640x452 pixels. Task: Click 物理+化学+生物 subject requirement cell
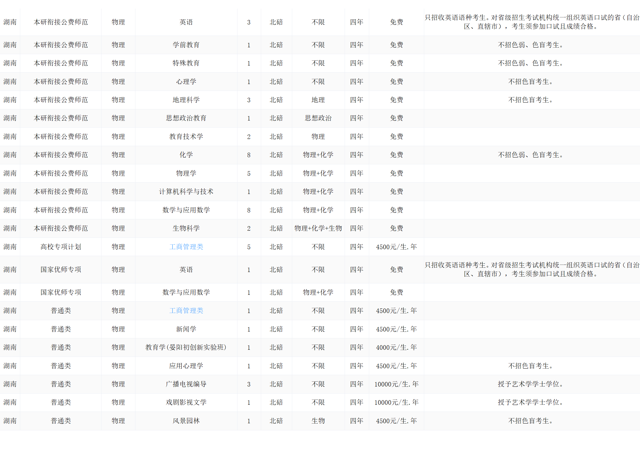click(x=318, y=228)
